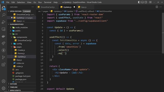Image resolution: width=164 pixels, height=92 pixels.
Task: Collapse the SUPASMOOTHIES folder section
Action: point(22,24)
